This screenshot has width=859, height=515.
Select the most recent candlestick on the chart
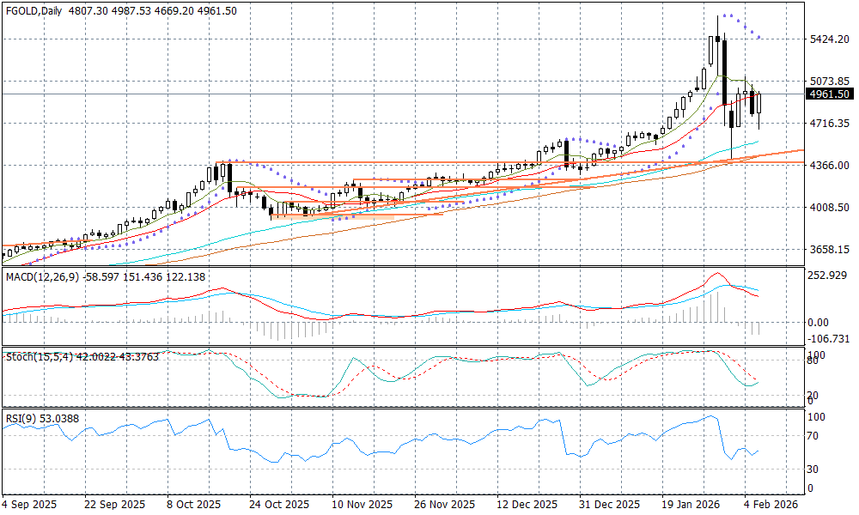point(758,104)
